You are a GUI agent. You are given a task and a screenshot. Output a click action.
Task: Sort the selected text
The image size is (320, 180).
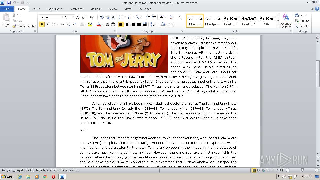172,17
